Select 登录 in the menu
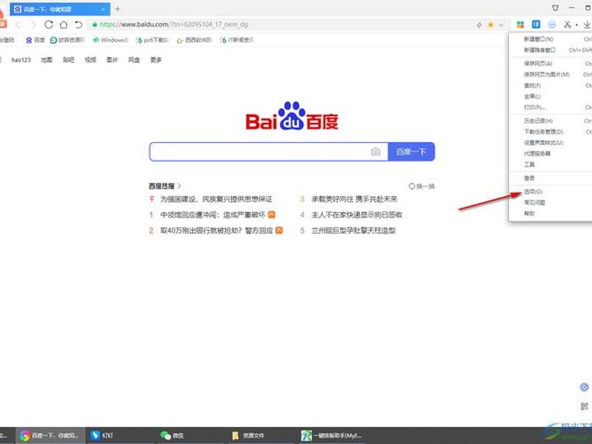The height and width of the screenshot is (444, 592). point(551,178)
